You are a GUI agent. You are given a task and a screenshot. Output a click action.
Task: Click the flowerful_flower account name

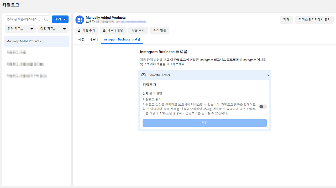159,75
